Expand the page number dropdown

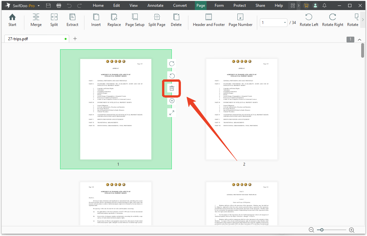285,23
